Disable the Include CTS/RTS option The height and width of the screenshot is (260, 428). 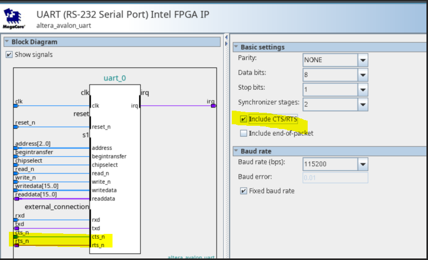click(243, 119)
